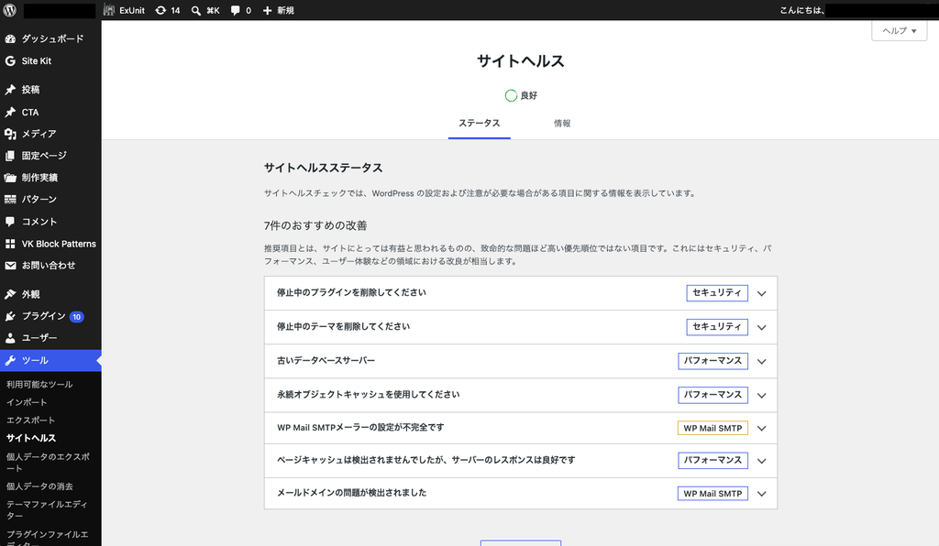Click メールドメインの問題が検出されました title
The image size is (939, 546).
[351, 493]
